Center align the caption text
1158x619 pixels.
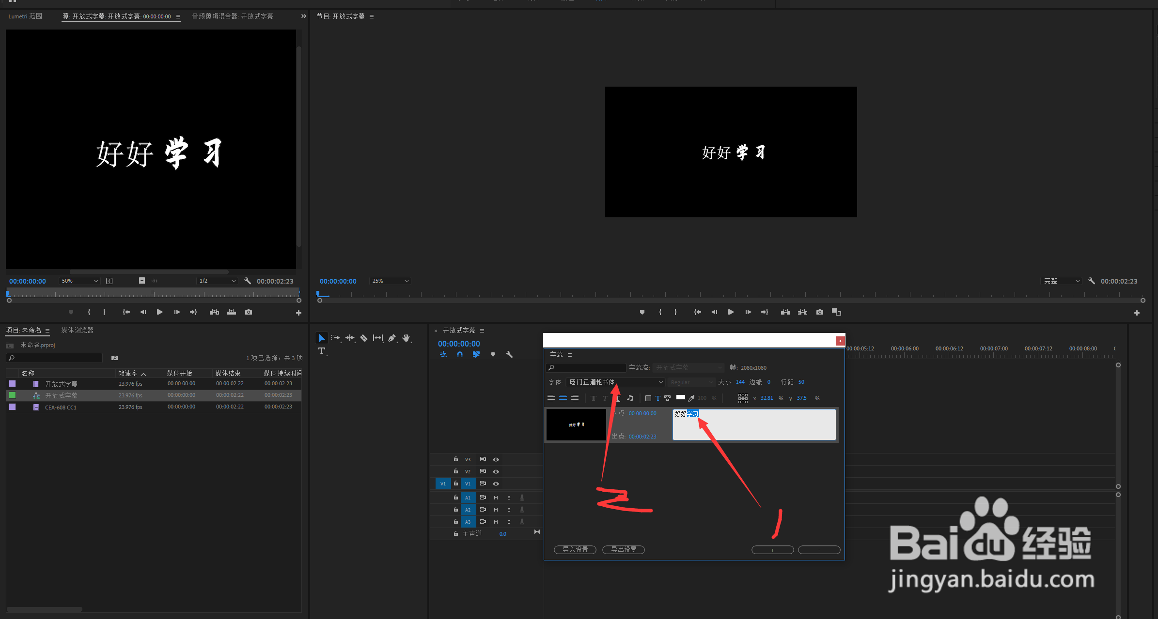(563, 398)
